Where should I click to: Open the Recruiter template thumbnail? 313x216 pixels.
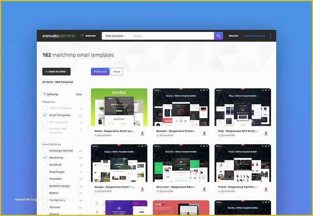tap(181, 163)
